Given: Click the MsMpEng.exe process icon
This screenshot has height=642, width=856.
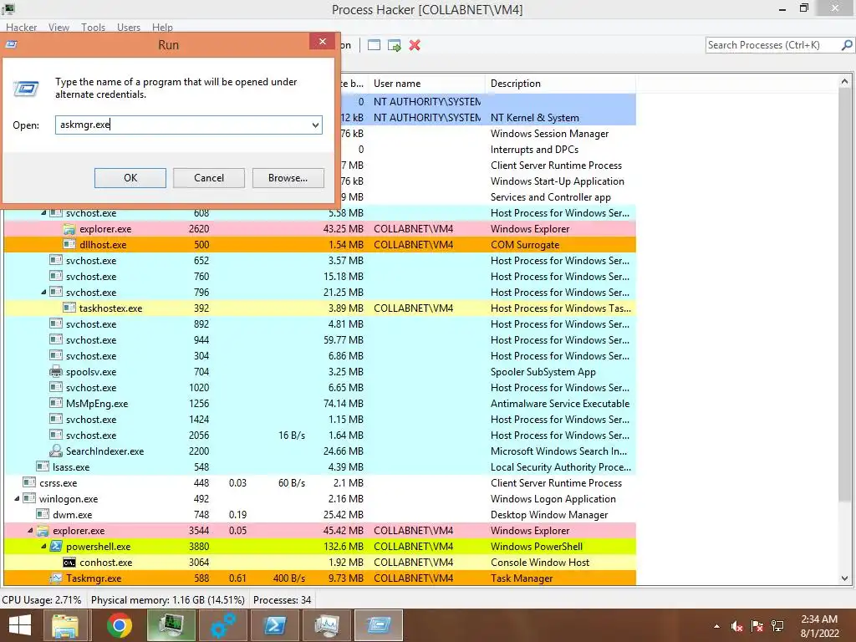Looking at the screenshot, I should coord(56,404).
